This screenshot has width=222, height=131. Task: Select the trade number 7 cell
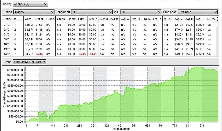tap(18, 54)
